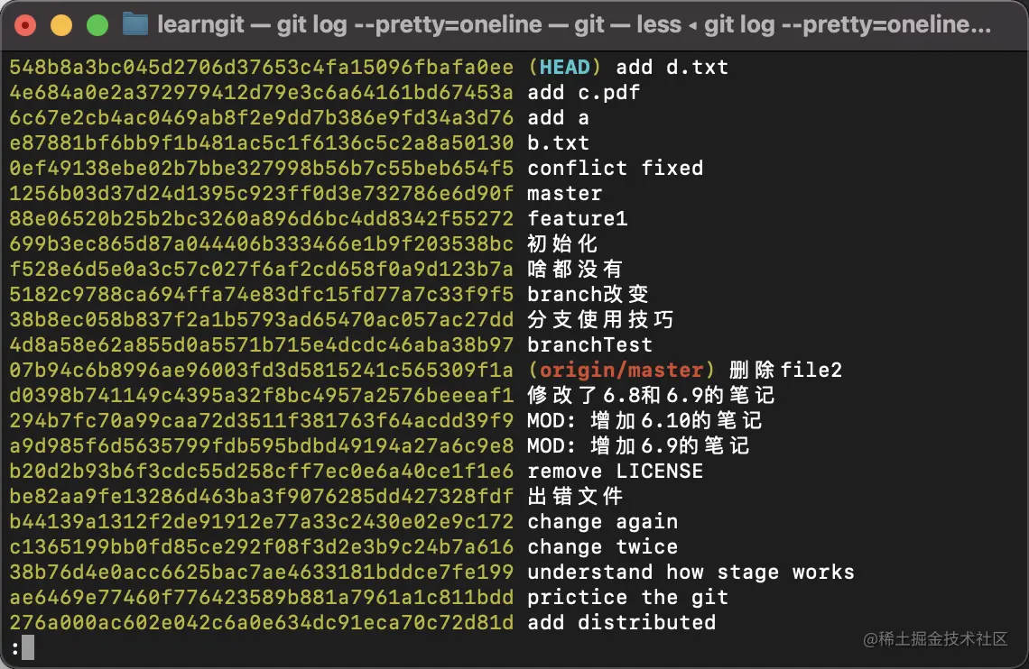The width and height of the screenshot is (1029, 669).
Task: Select the 'master' commit line
Action: point(563,193)
